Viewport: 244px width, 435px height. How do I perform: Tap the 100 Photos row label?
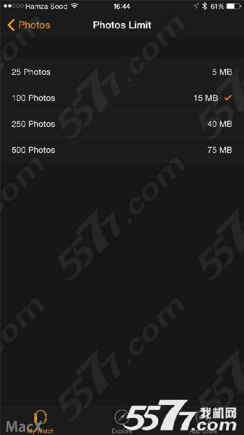pyautogui.click(x=33, y=98)
